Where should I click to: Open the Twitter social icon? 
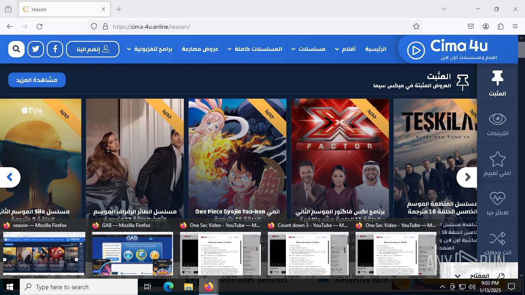click(36, 49)
